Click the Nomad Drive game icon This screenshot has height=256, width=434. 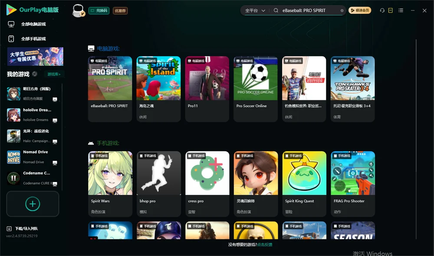tap(13, 157)
